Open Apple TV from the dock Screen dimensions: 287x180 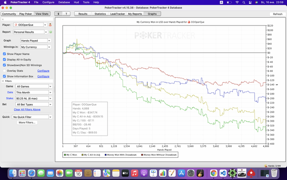pos(125,173)
